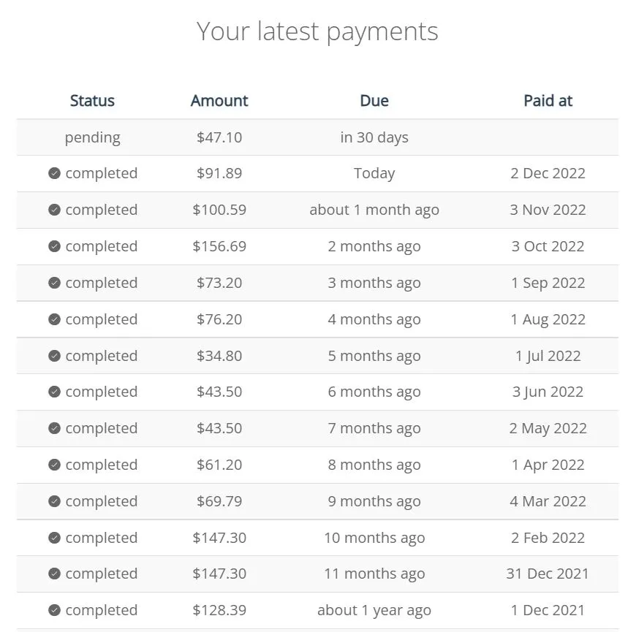Click the 1 Aug 2022 paid date
Screen dimensions: 628x632
pos(548,319)
